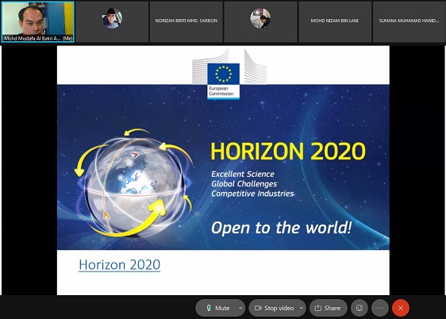Click the Share content button
446x319 pixels.
point(329,308)
